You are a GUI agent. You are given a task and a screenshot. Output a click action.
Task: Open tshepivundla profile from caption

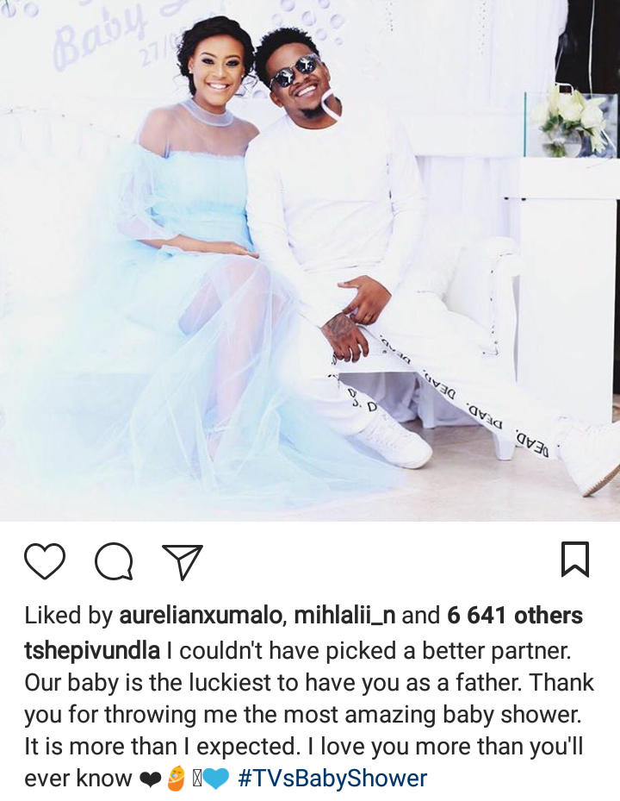coord(92,651)
